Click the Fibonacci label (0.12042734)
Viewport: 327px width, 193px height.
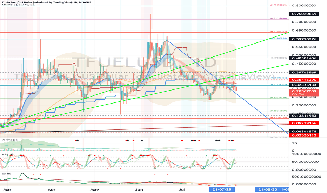tap(279, 118)
